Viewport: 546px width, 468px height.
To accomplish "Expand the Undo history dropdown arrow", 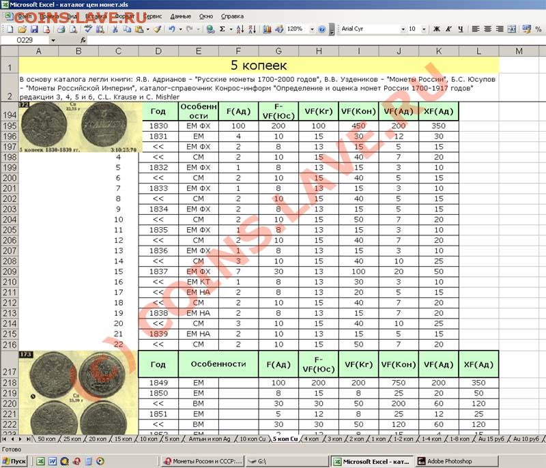I will 180,29.
